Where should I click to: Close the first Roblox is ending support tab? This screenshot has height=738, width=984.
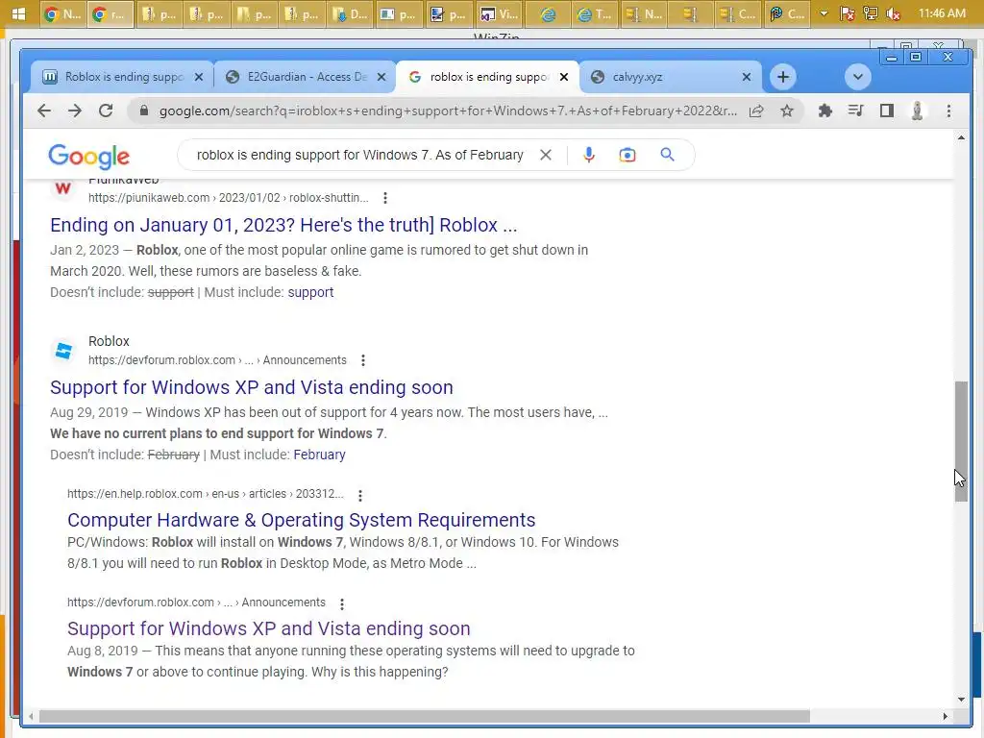tap(198, 77)
